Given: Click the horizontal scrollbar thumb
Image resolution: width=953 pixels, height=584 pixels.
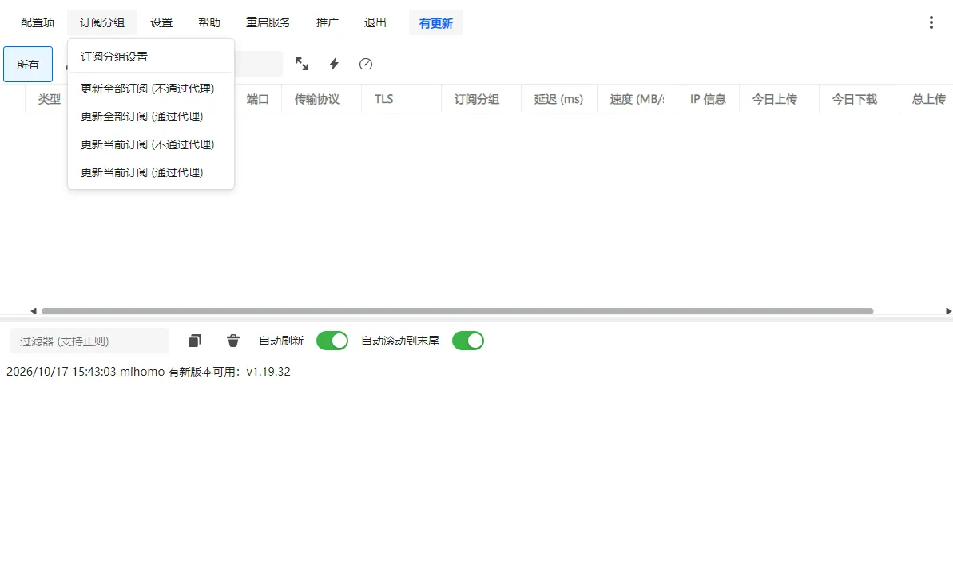Looking at the screenshot, I should pyautogui.click(x=457, y=311).
